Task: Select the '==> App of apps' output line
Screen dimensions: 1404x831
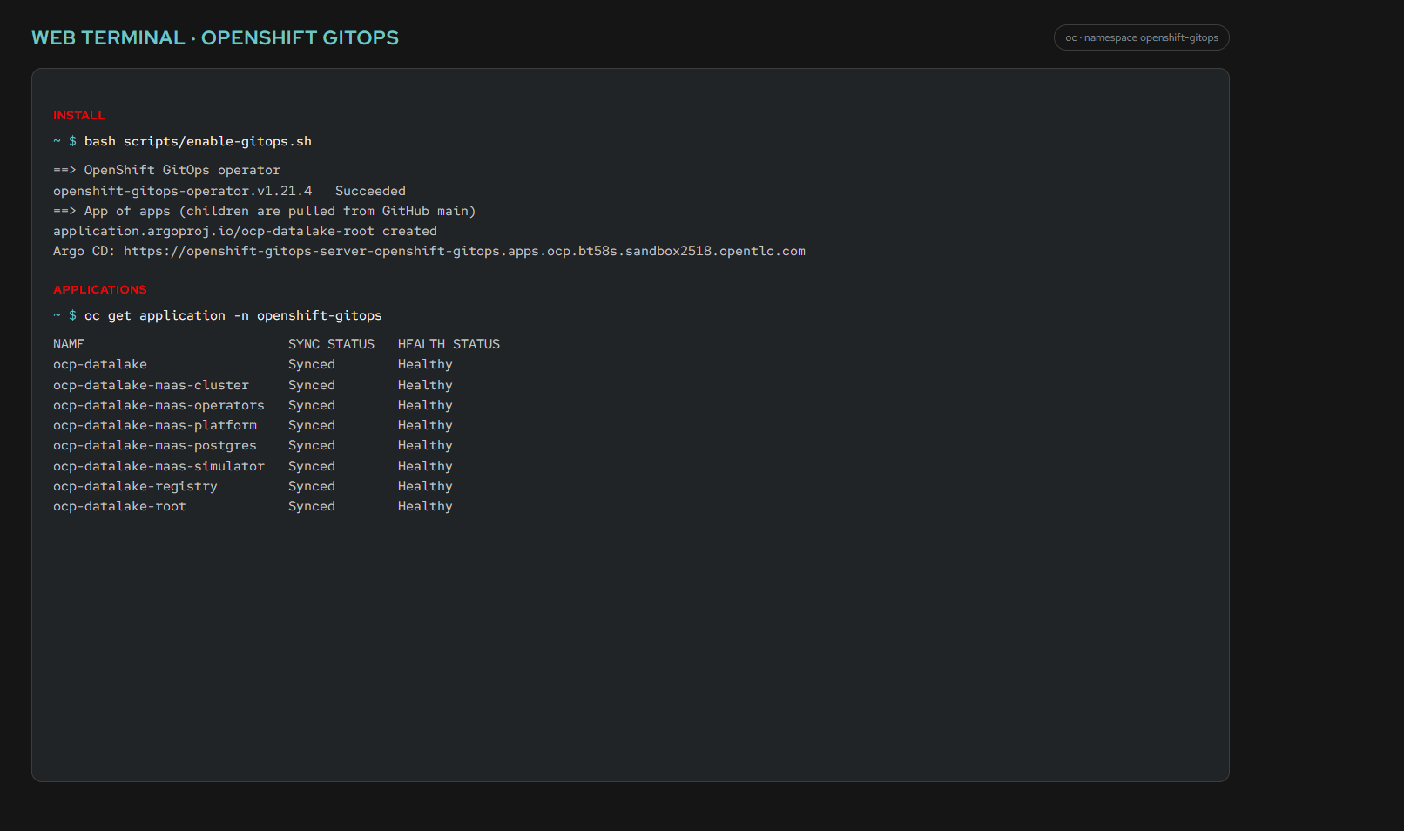Action: coord(264,211)
